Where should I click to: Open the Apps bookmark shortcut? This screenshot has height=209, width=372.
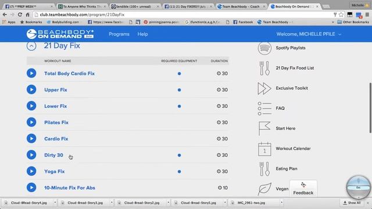coord(9,22)
